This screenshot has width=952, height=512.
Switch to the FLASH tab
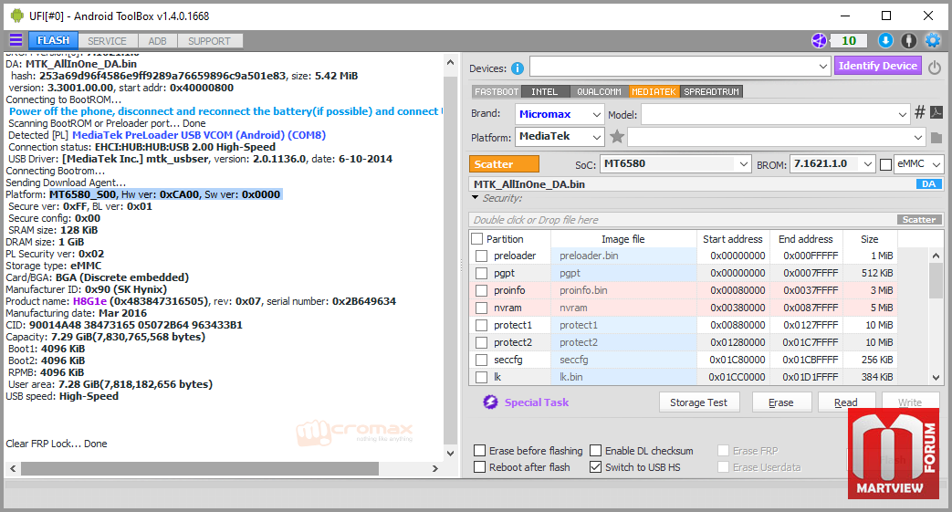coord(53,40)
